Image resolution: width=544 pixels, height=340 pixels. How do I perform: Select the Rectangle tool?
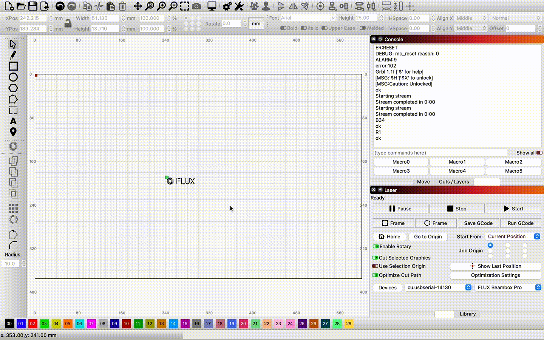(13, 66)
